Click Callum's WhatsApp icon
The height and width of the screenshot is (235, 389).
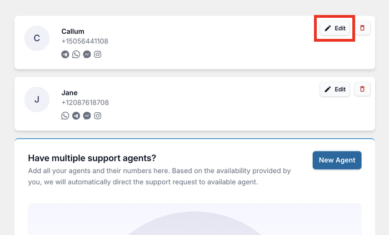click(76, 54)
